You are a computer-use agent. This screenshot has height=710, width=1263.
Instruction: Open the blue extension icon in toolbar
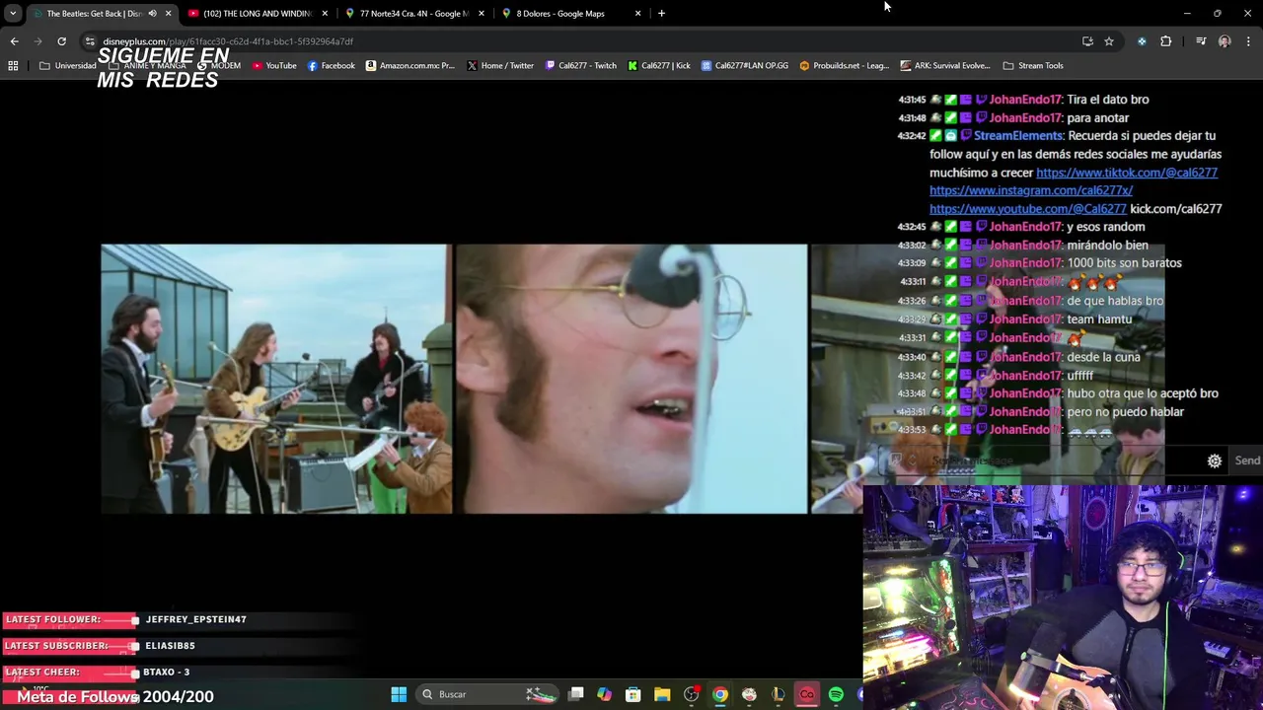tap(1142, 41)
